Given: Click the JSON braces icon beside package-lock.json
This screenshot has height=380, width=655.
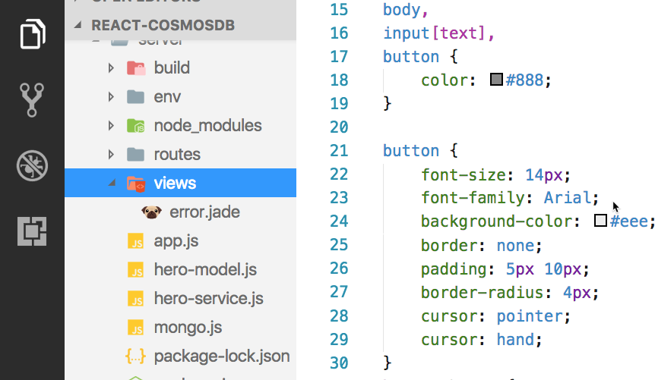Looking at the screenshot, I should 135,356.
